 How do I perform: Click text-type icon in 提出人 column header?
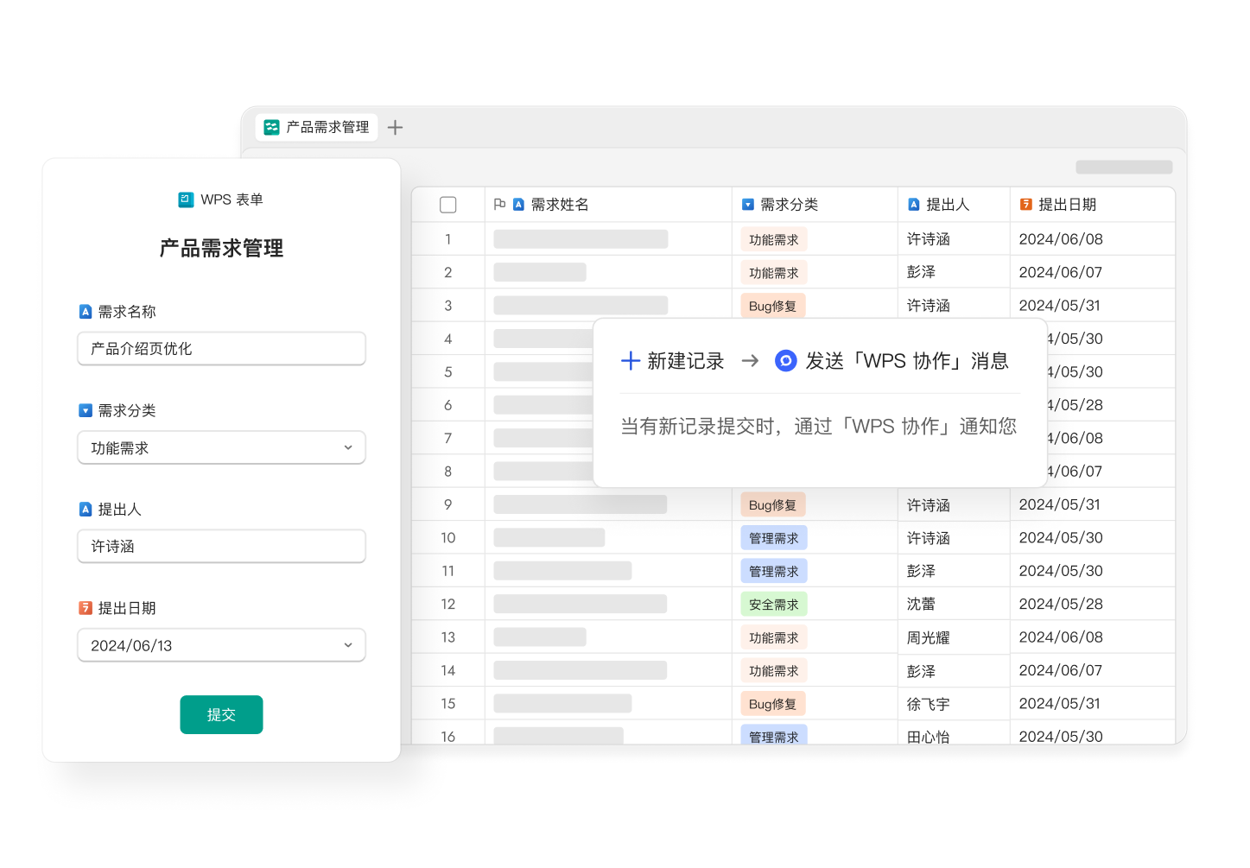point(913,205)
